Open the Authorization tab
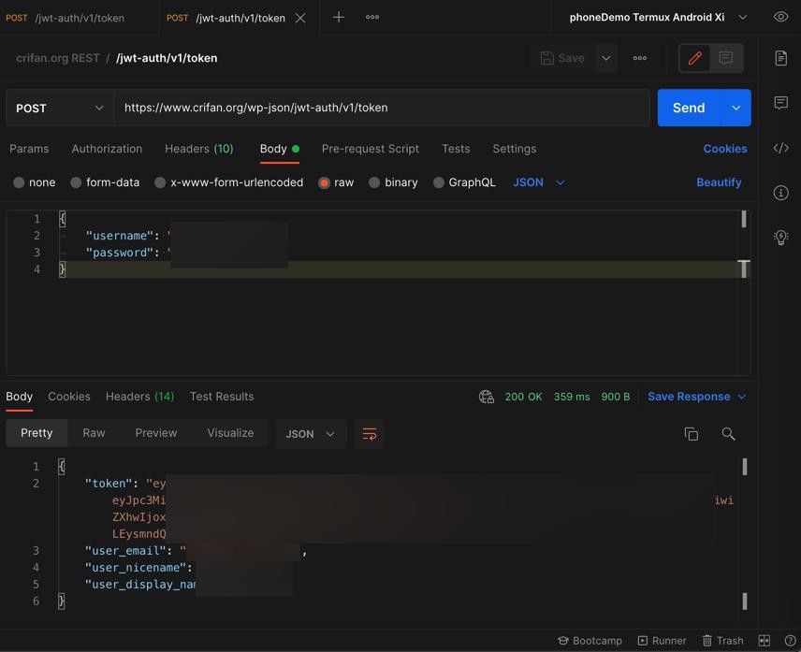The height and width of the screenshot is (652, 801). point(107,149)
